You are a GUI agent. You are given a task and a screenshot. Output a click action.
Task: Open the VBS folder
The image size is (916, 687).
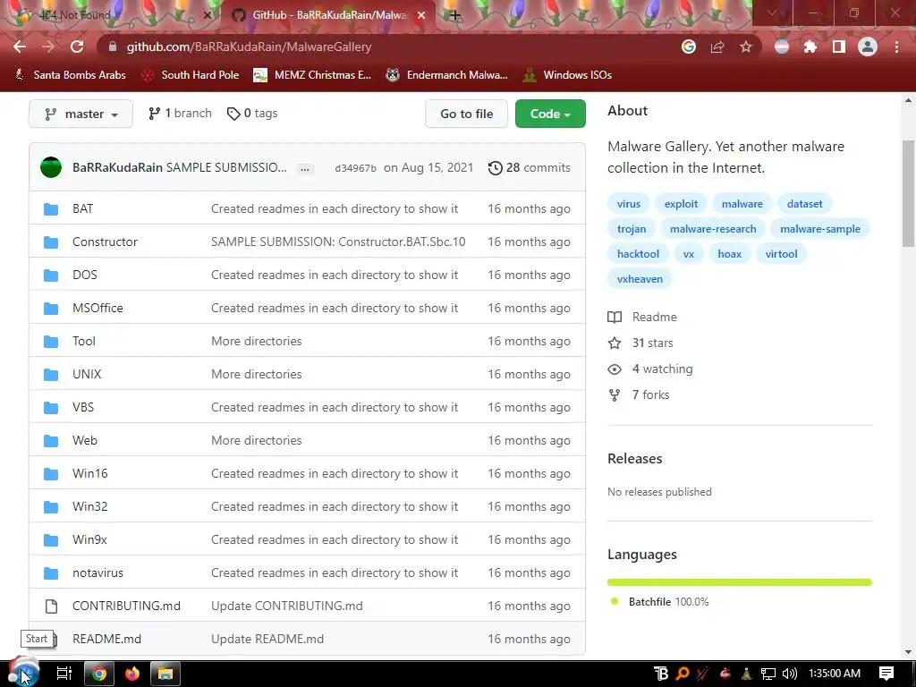pos(83,407)
